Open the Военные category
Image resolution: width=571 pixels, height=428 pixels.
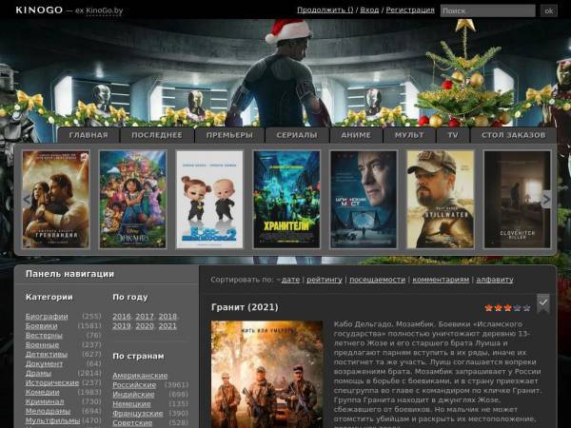pyautogui.click(x=42, y=345)
